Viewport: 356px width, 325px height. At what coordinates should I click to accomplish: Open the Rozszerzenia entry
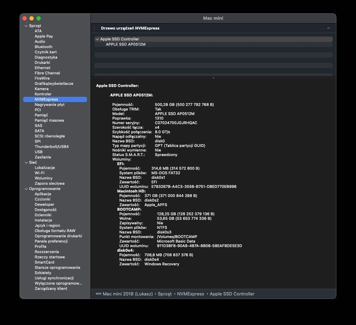click(46, 252)
